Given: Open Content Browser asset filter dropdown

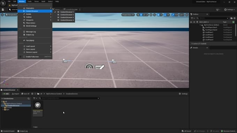Looking at the screenshot, I should pos(35,98).
